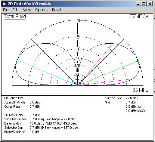Click the Total Field plot label
Viewport: 155px width, 142px height.
pyautogui.click(x=15, y=16)
